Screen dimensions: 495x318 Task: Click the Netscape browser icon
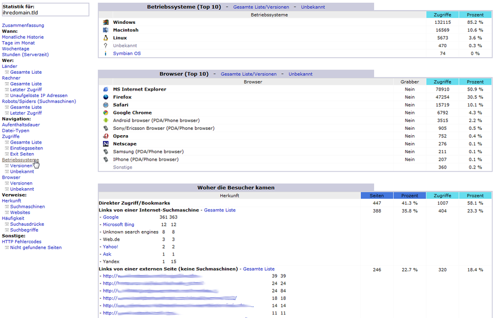coord(106,144)
